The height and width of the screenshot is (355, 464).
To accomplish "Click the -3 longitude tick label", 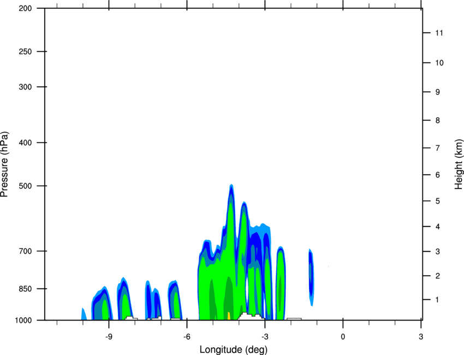I will pyautogui.click(x=265, y=337).
